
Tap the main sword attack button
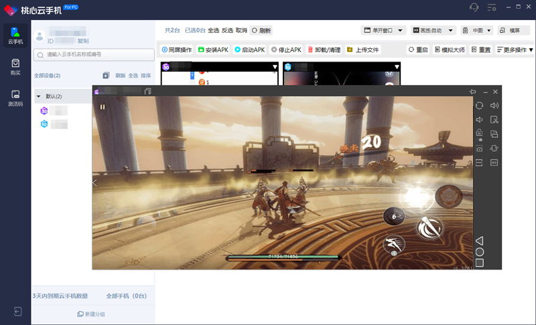tap(429, 228)
